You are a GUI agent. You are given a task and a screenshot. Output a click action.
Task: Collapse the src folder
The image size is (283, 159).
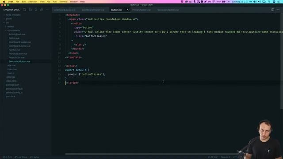coord(8,23)
